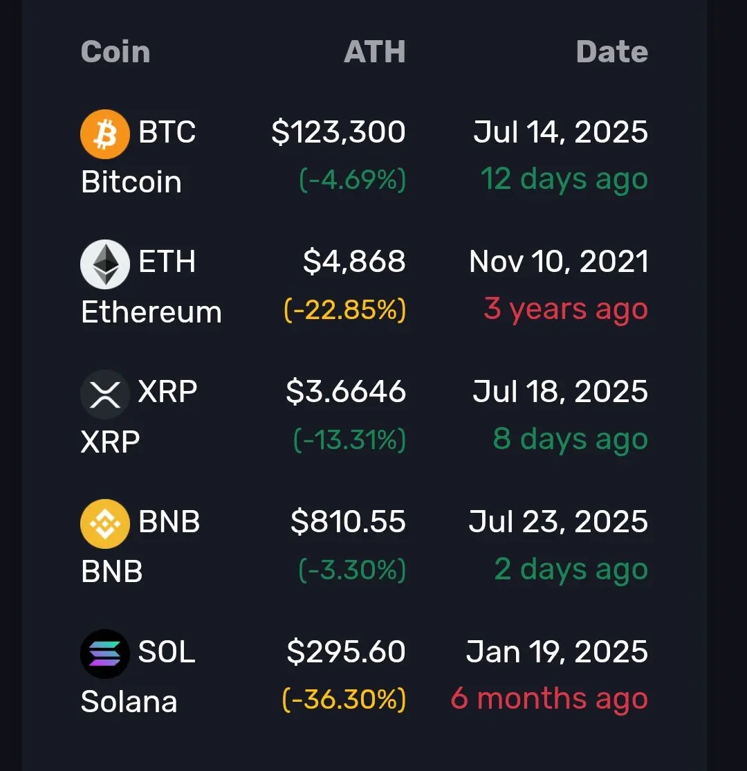
Task: Select the Solana name label
Action: tap(129, 701)
